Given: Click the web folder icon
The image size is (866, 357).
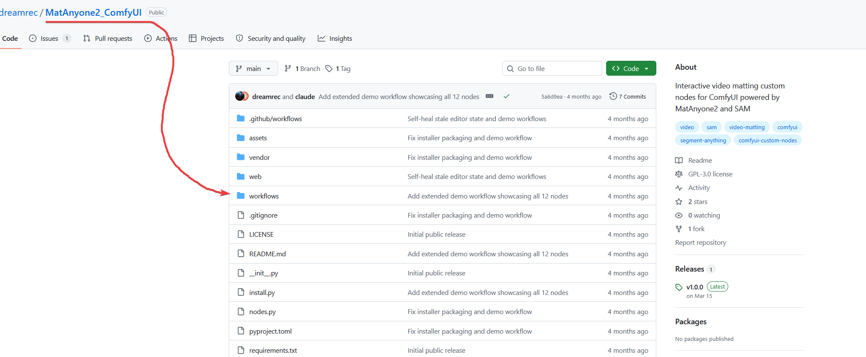Looking at the screenshot, I should (241, 176).
